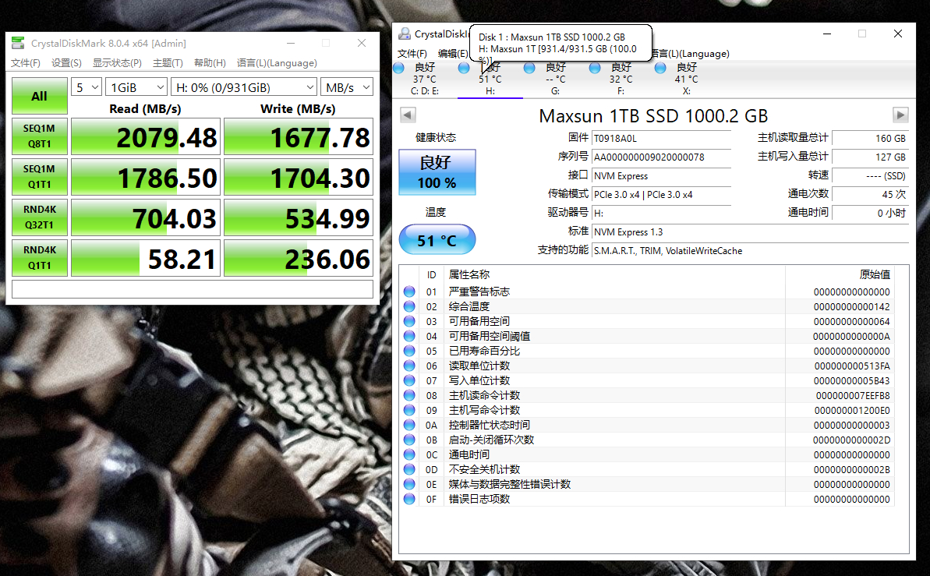
Task: Run the SEQ1M Q8T1 test
Action: tap(40, 136)
